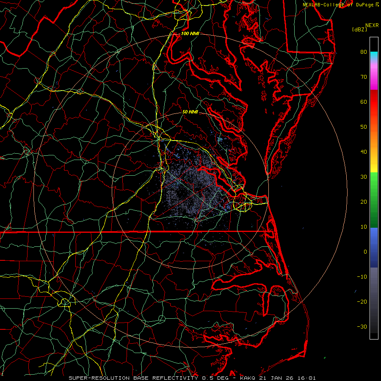Click the green segment of the color bar

click(374, 199)
